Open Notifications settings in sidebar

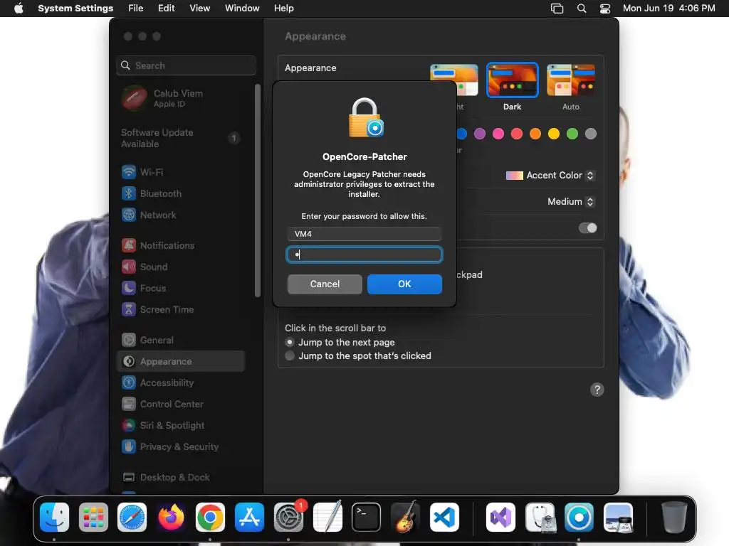tap(181, 245)
